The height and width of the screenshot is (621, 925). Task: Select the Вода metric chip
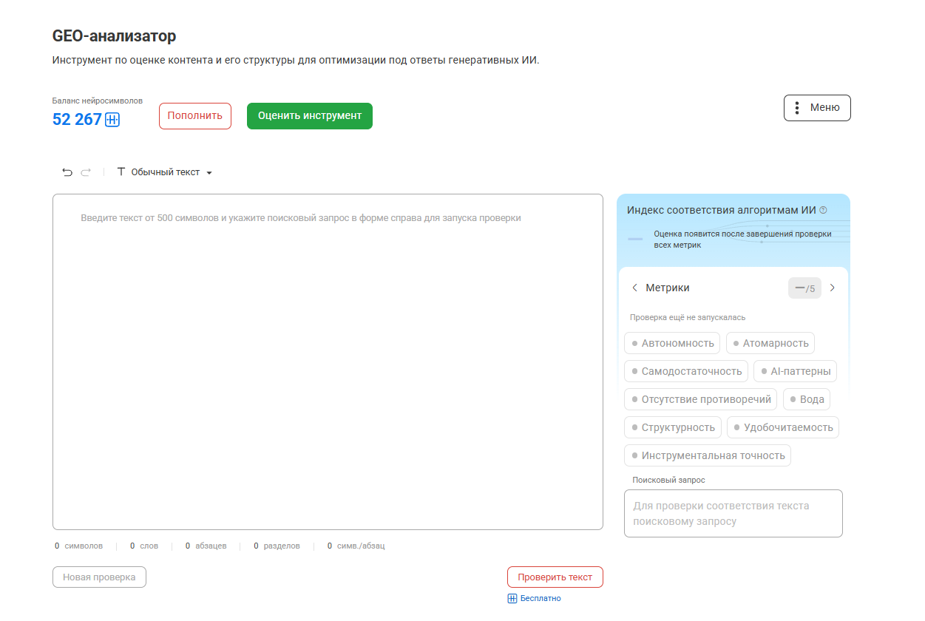click(807, 399)
